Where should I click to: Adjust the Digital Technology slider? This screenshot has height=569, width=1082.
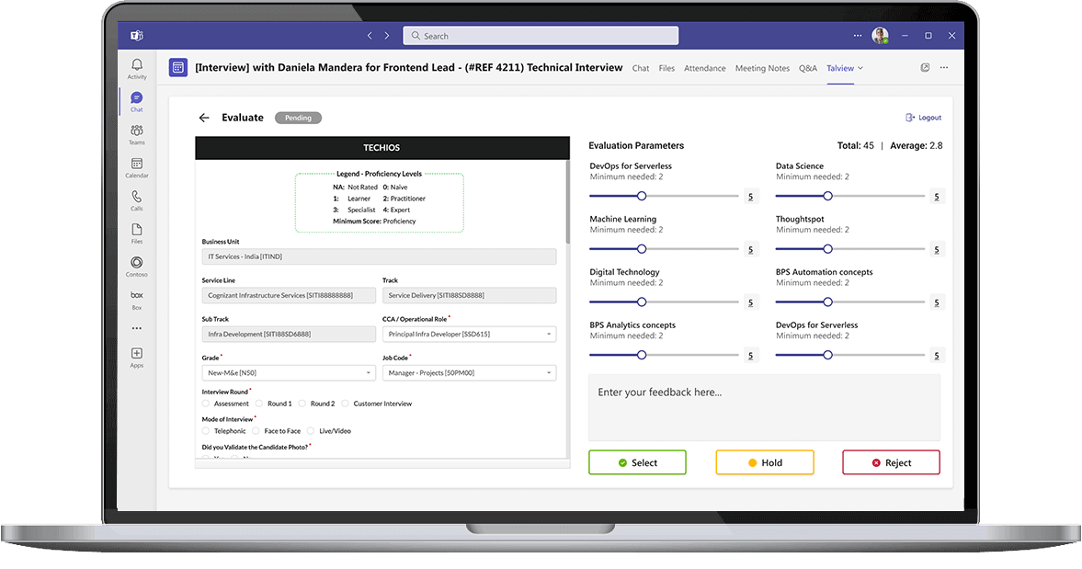pyautogui.click(x=642, y=302)
